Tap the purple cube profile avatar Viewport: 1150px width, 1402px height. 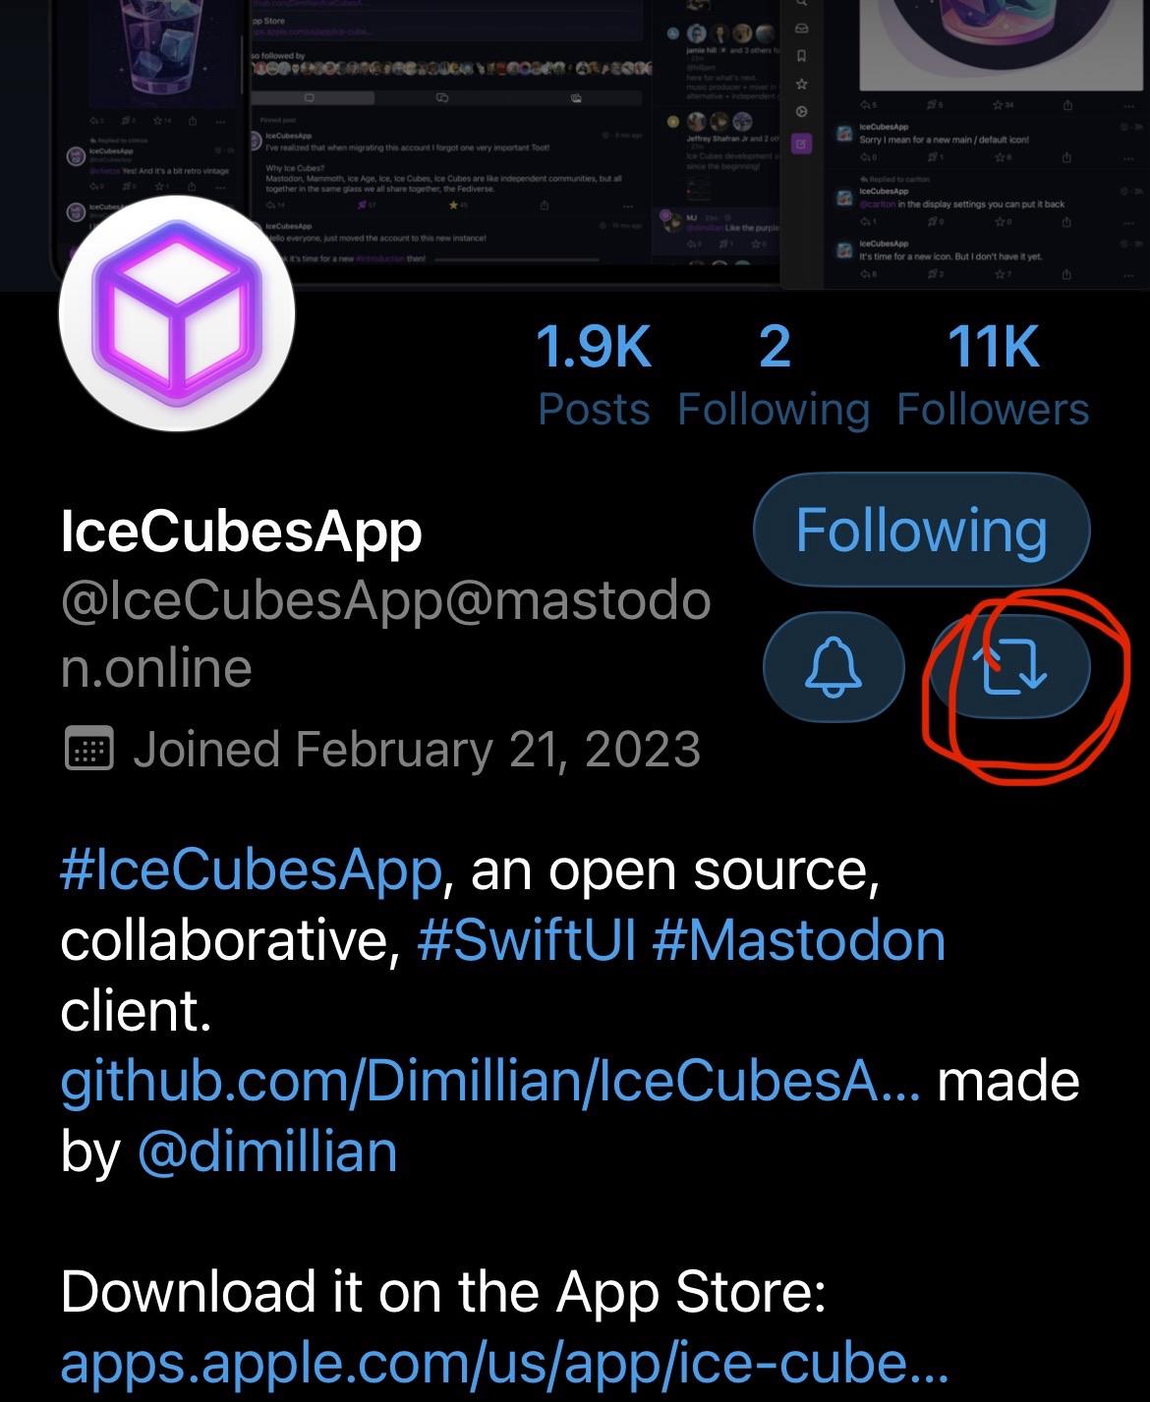coord(178,314)
